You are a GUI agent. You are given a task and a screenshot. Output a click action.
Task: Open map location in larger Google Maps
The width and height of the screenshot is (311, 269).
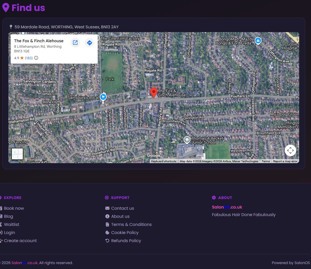(x=75, y=43)
